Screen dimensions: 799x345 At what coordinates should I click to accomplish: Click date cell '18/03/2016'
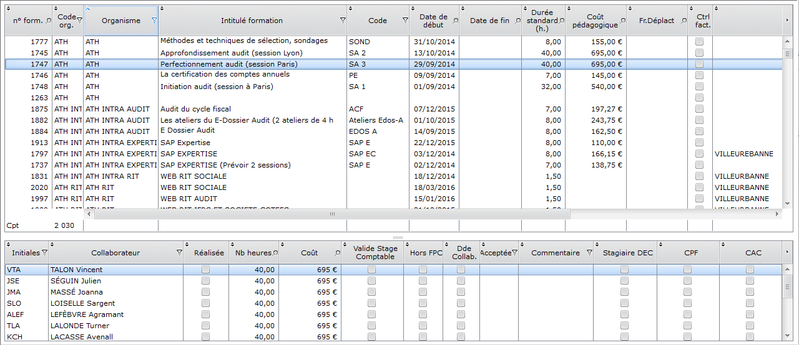point(434,187)
